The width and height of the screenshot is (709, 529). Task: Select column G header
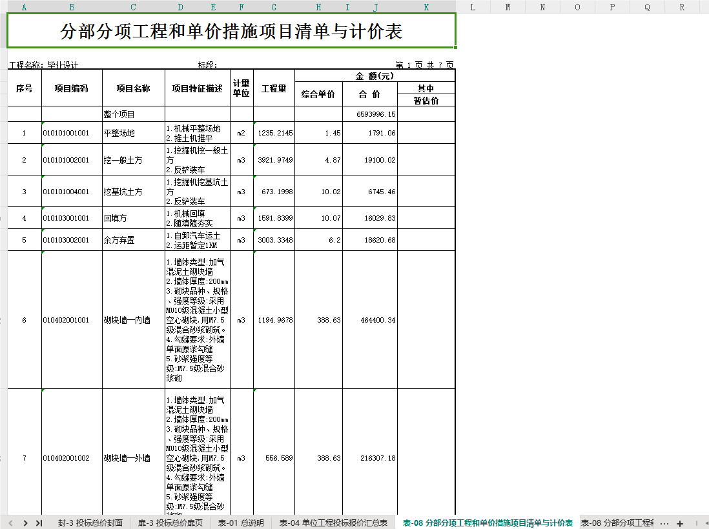[x=274, y=7]
